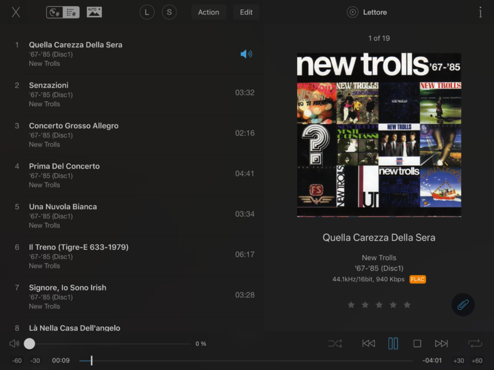
Task: Close the playlist with the X icon
Action: [16, 12]
